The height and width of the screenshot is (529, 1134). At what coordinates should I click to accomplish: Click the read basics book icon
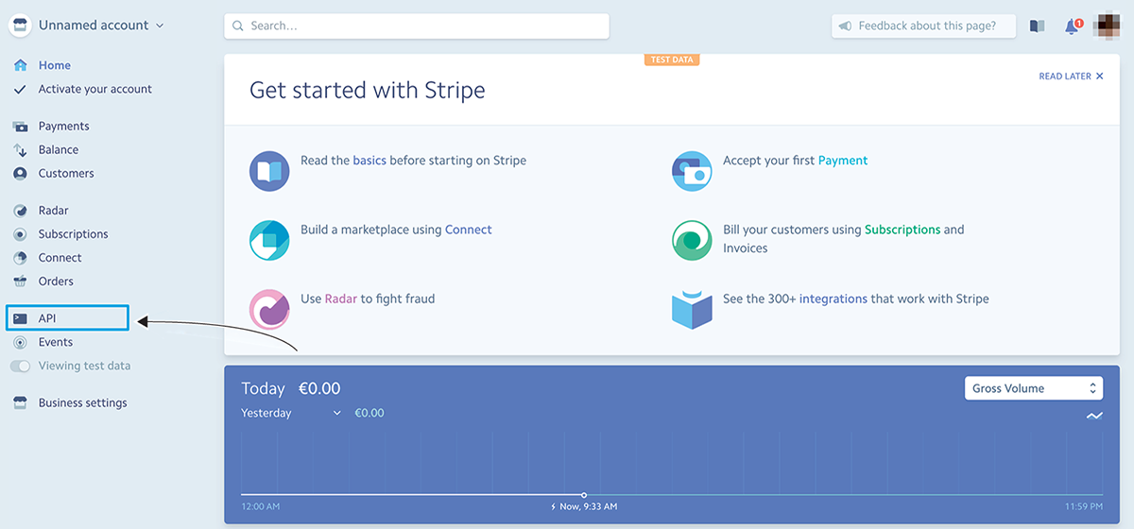click(269, 171)
